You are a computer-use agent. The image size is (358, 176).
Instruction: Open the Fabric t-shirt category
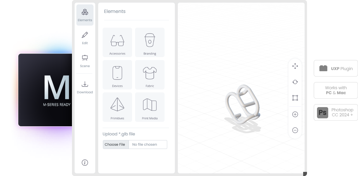coord(150,75)
